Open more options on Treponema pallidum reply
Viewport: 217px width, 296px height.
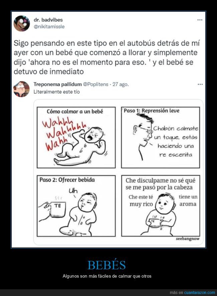coord(200,84)
